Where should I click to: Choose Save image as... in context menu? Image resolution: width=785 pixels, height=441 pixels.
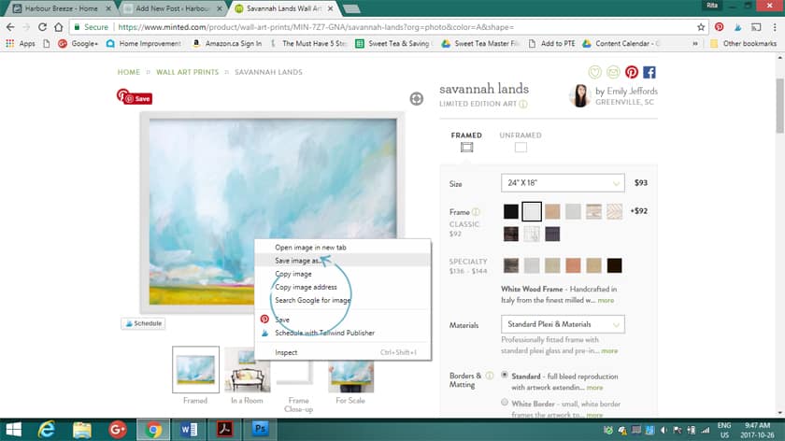[x=342, y=261]
